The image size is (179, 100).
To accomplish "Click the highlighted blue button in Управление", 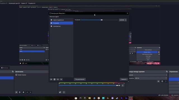I will [174, 79].
